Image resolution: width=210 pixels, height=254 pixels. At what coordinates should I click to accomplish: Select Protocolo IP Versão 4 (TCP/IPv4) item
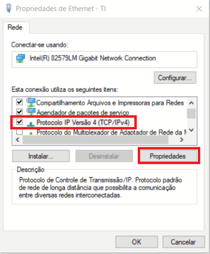coord(83,123)
